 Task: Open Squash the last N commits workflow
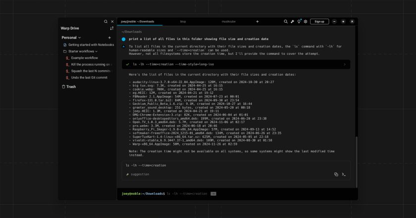pyautogui.click(x=88, y=71)
